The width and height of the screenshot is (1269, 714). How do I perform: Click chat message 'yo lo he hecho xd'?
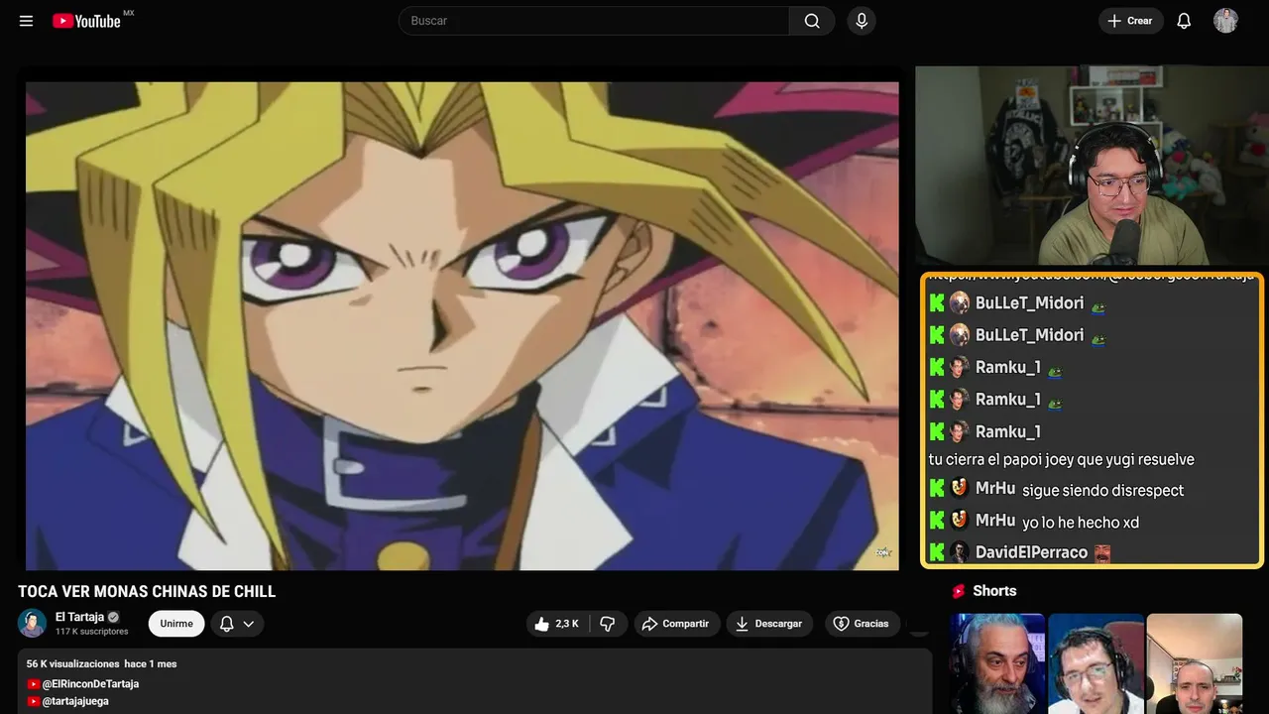[x=1081, y=522]
